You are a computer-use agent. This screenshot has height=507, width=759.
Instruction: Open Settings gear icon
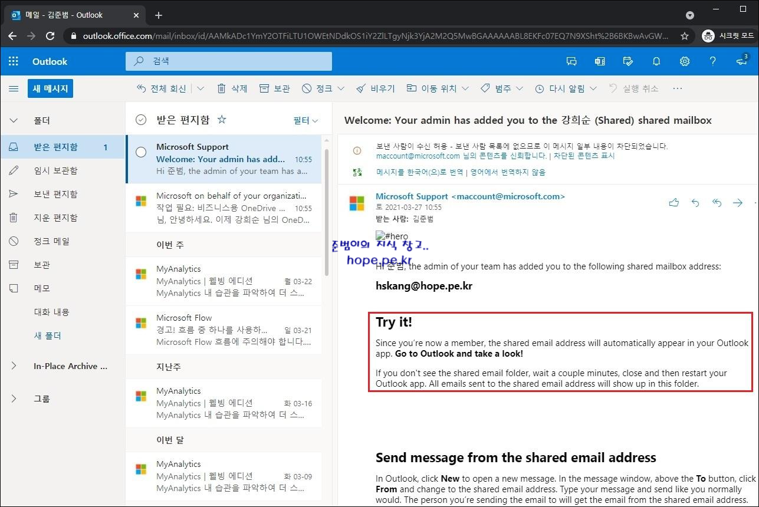[685, 61]
